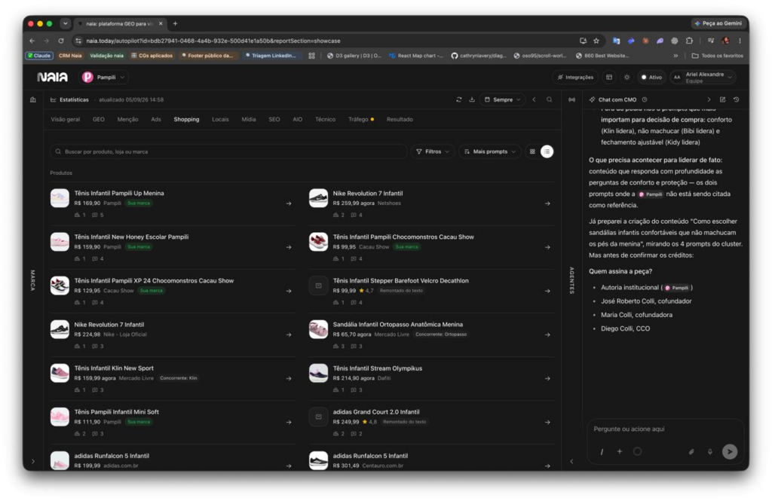Click the home building icon in left rail
This screenshot has height=501, width=772.
click(x=33, y=99)
